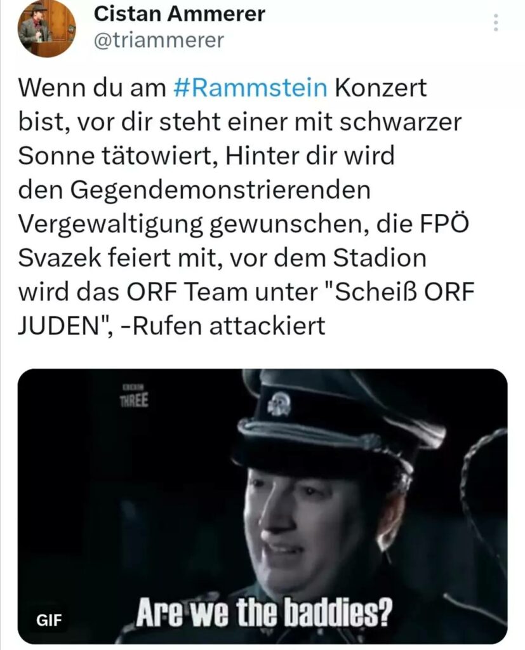Click the line "den Gegendemonstrierenden"
Screen dimensions: 525x650
pyautogui.click(x=194, y=190)
